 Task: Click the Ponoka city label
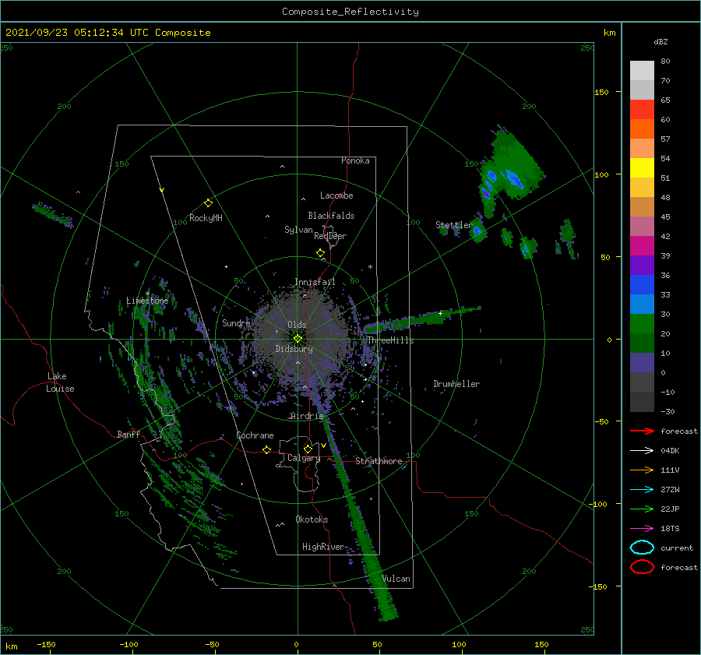tap(355, 160)
